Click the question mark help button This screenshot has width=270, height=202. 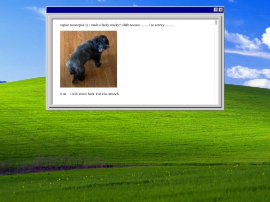click(216, 10)
